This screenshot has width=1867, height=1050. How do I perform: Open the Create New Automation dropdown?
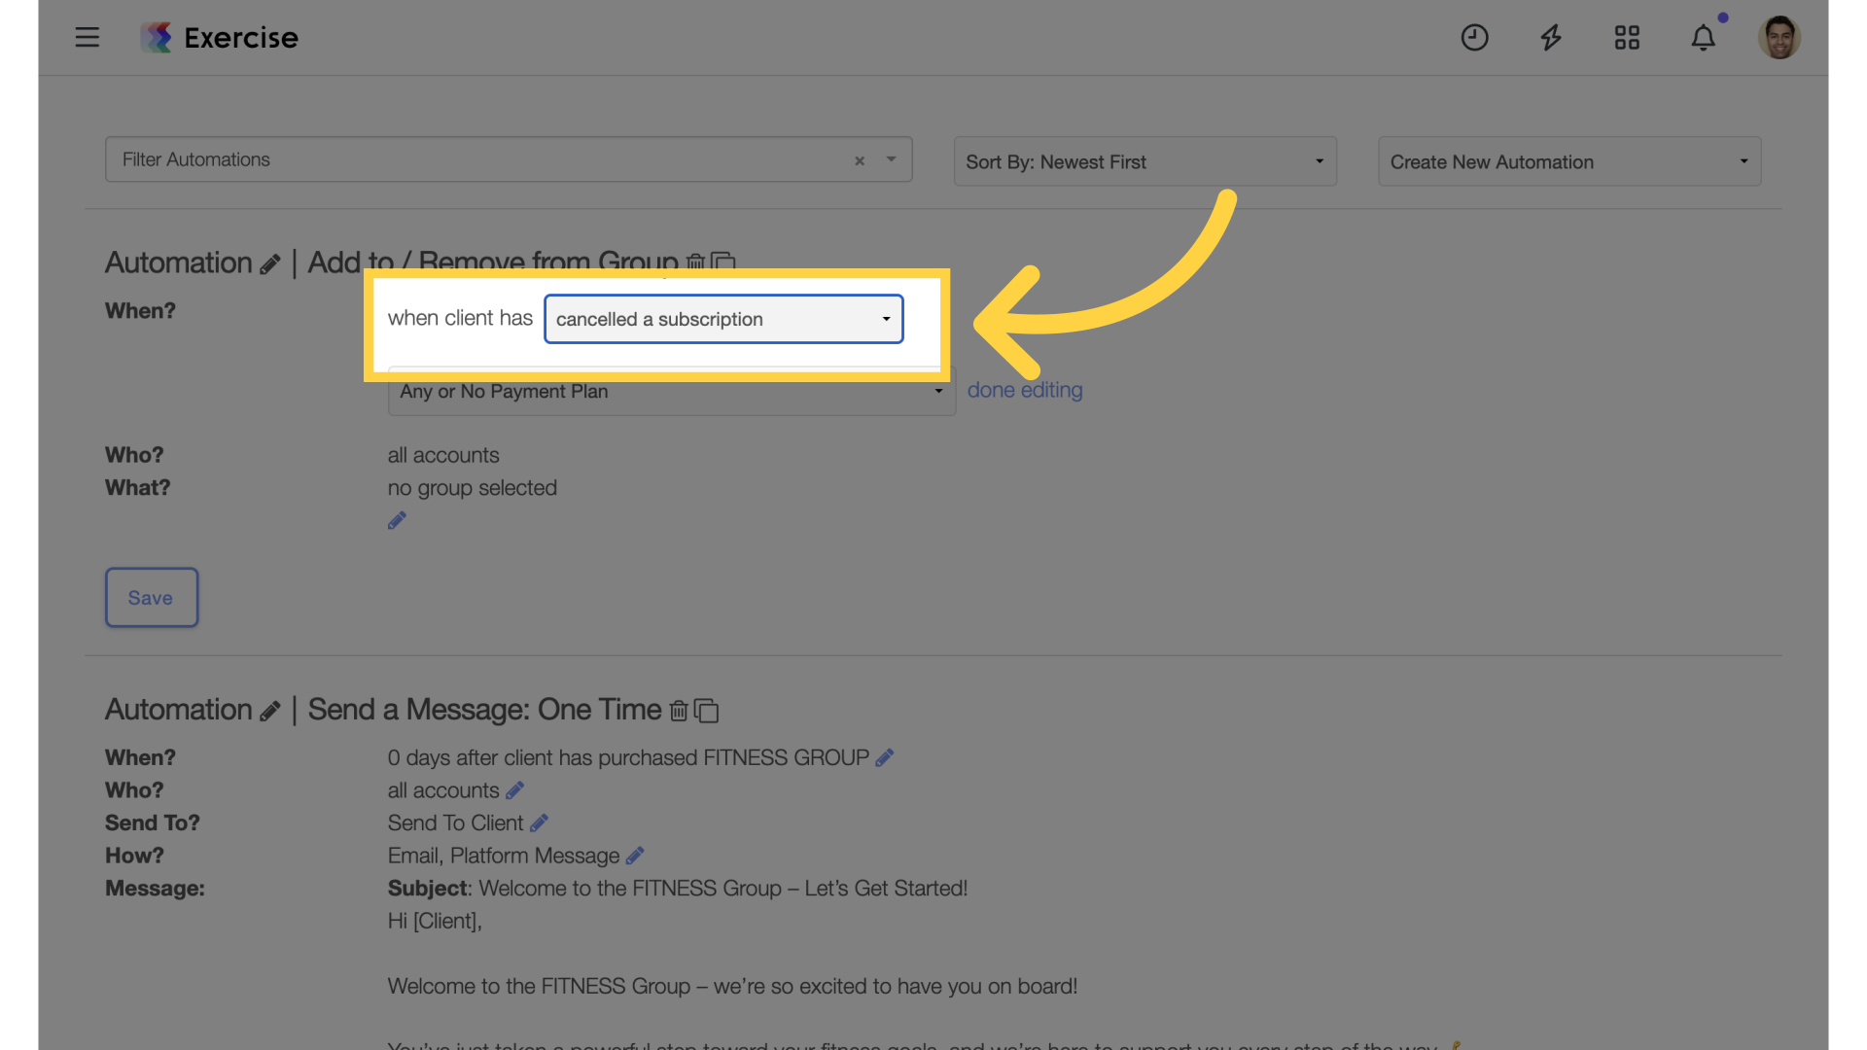point(1569,161)
